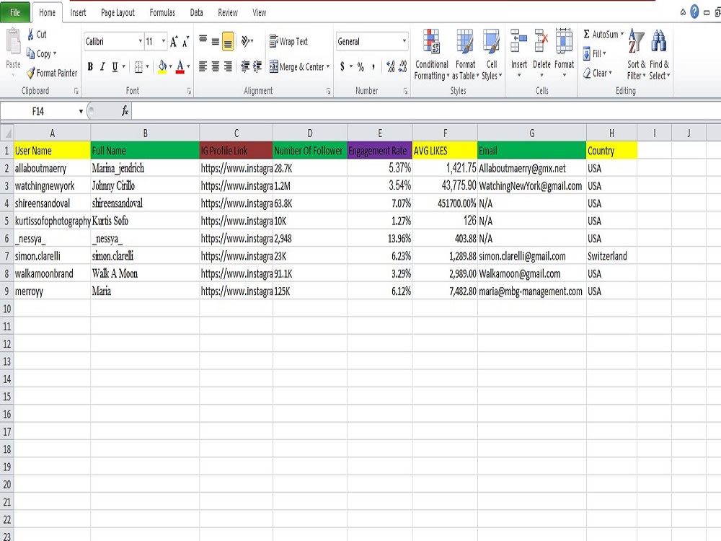Open Excel Help question mark
Viewport: 721px width, 541px height.
coord(694,12)
